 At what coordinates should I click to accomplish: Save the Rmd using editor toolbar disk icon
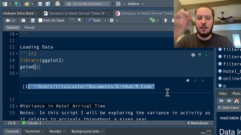click(x=33, y=20)
